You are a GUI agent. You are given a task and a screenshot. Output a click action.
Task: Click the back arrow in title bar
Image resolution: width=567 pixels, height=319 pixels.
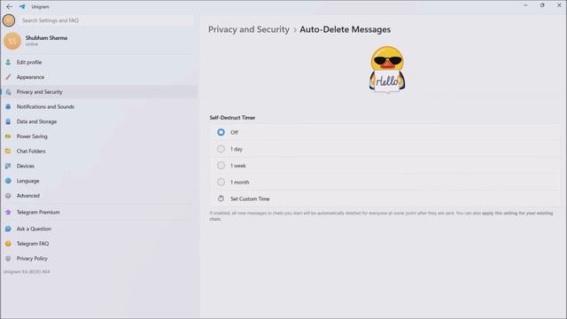[10, 6]
